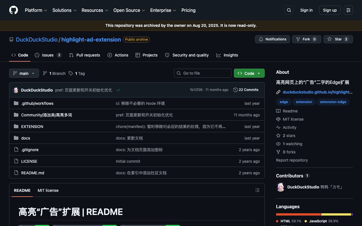The width and height of the screenshot is (362, 226).
Task: Open the duckduckstudio.github.io website link
Action: point(318,92)
